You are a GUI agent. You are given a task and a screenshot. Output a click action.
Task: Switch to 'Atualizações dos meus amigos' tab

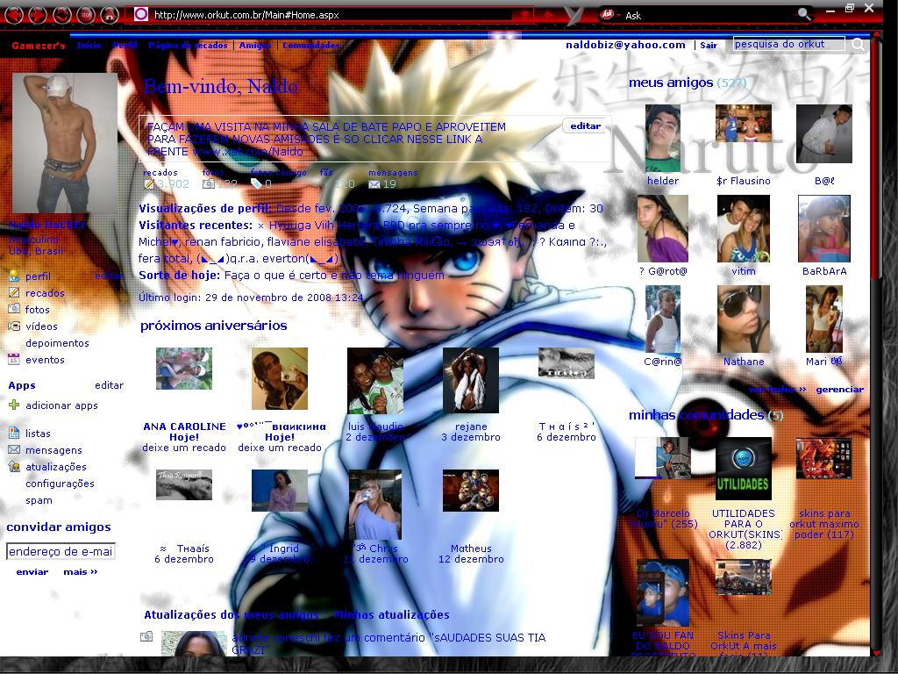[232, 614]
